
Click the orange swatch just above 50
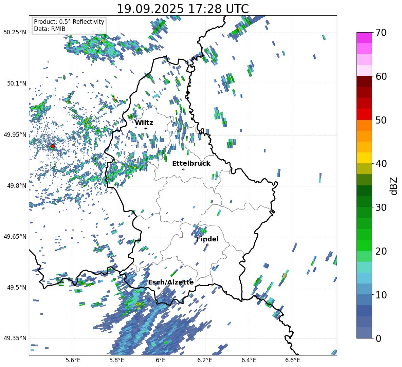[364, 125]
